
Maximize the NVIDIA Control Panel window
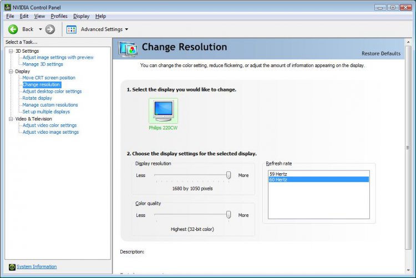coord(393,7)
